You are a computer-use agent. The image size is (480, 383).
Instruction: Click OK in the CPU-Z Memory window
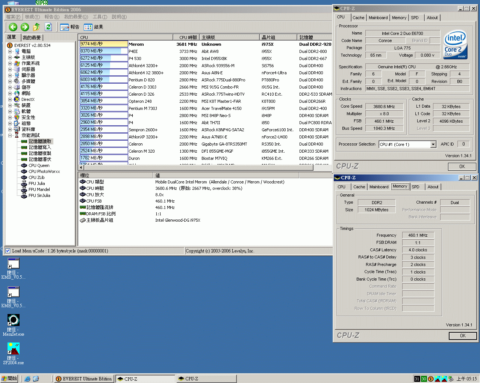click(x=462, y=336)
